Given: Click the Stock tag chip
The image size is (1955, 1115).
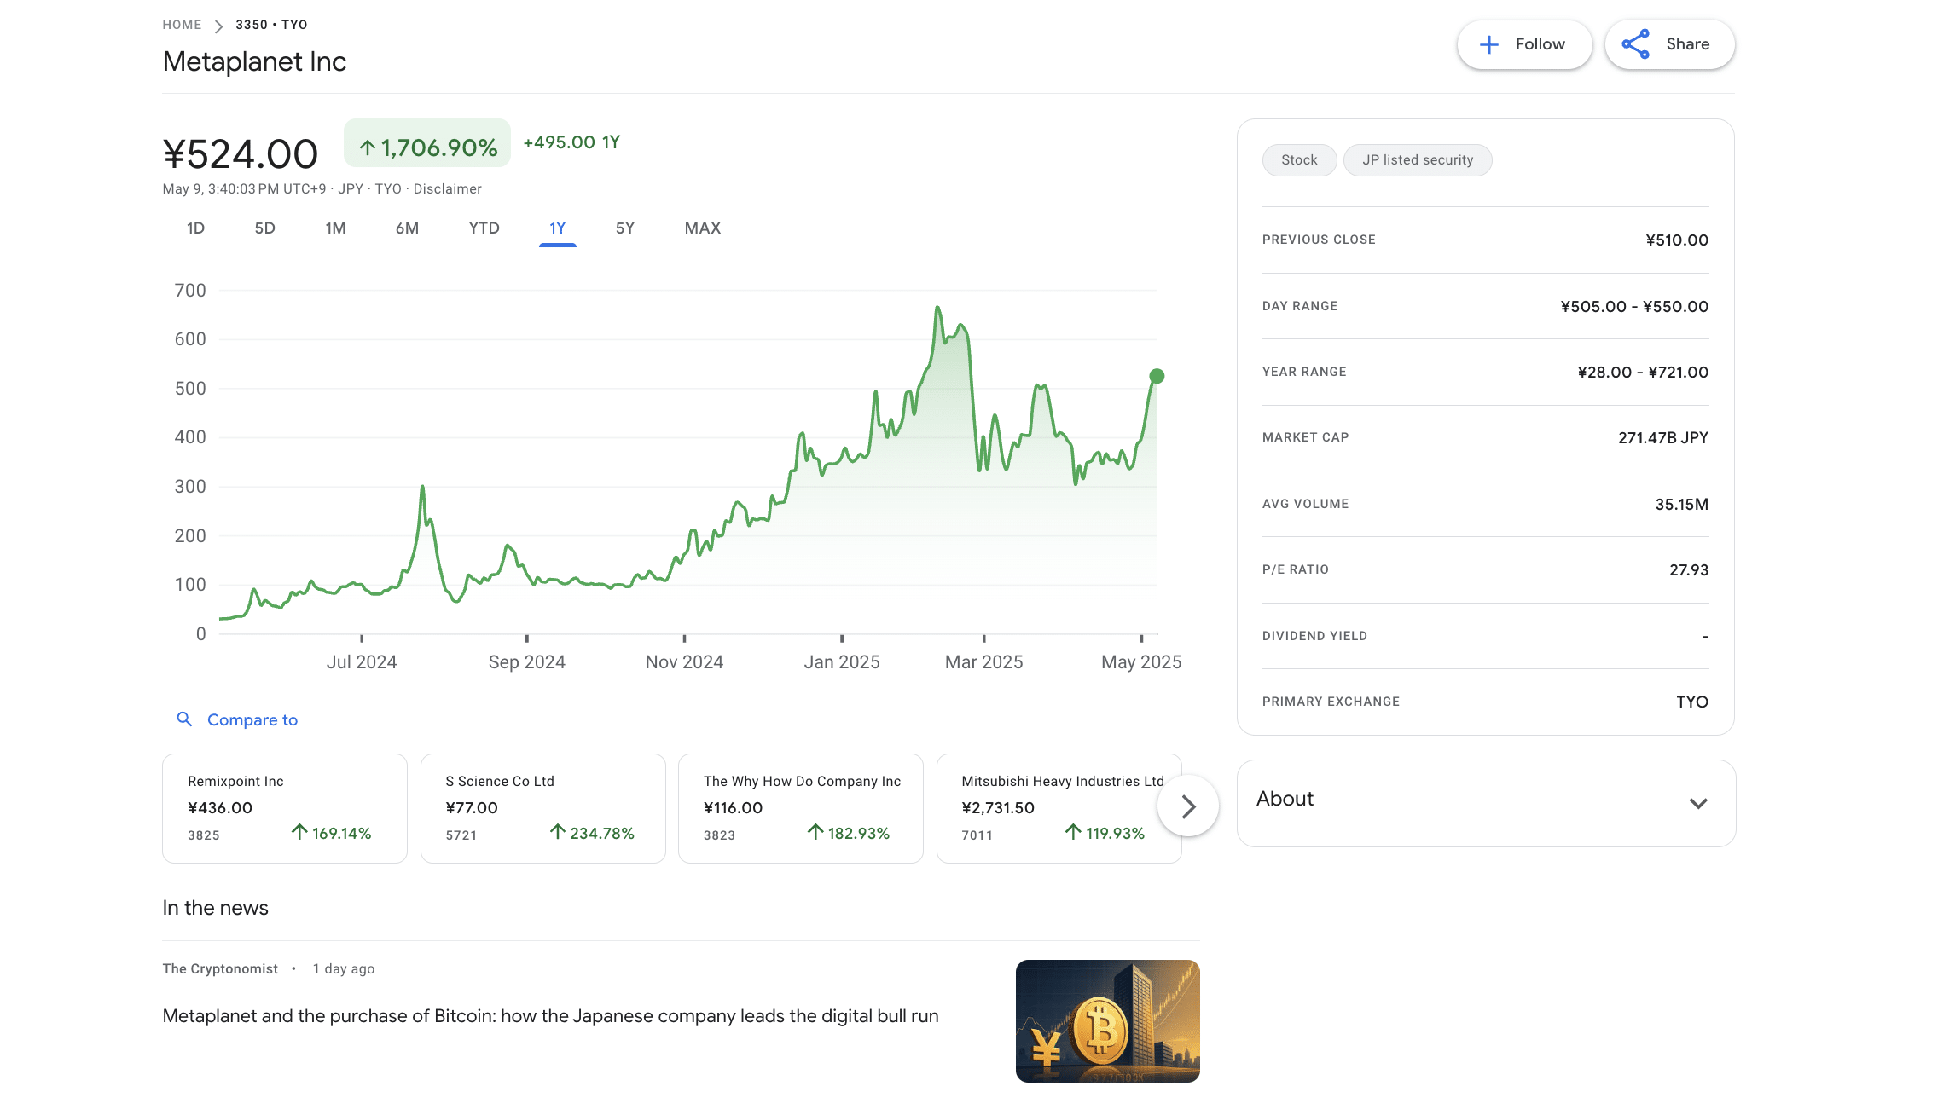Looking at the screenshot, I should coord(1299,160).
